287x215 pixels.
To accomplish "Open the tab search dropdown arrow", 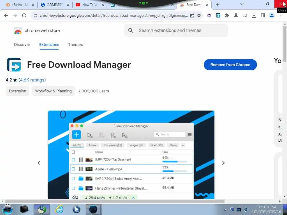I will [x=242, y=4].
